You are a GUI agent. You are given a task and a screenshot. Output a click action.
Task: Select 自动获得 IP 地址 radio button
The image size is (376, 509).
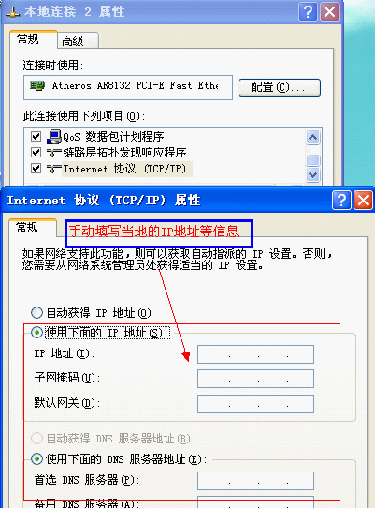coord(36,312)
